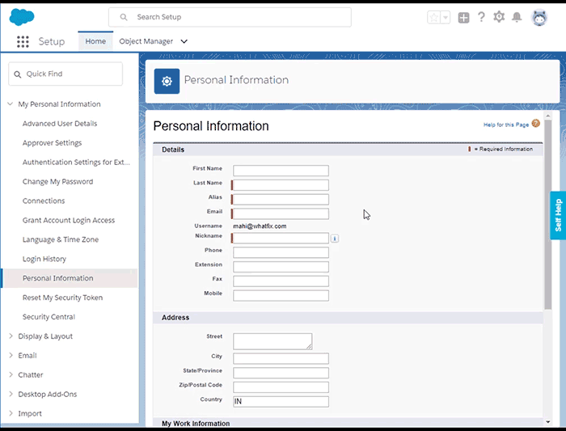Click the Email input field

pos(281,213)
